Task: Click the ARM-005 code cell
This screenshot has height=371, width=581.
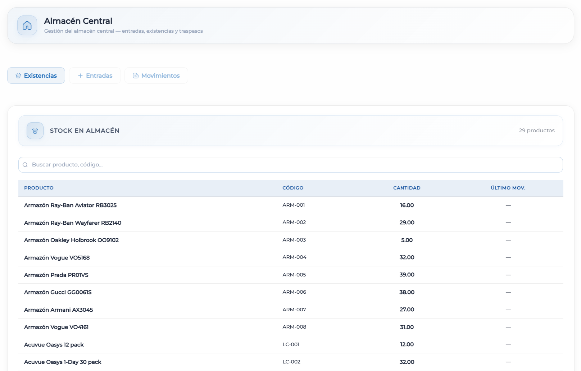Action: coord(294,275)
